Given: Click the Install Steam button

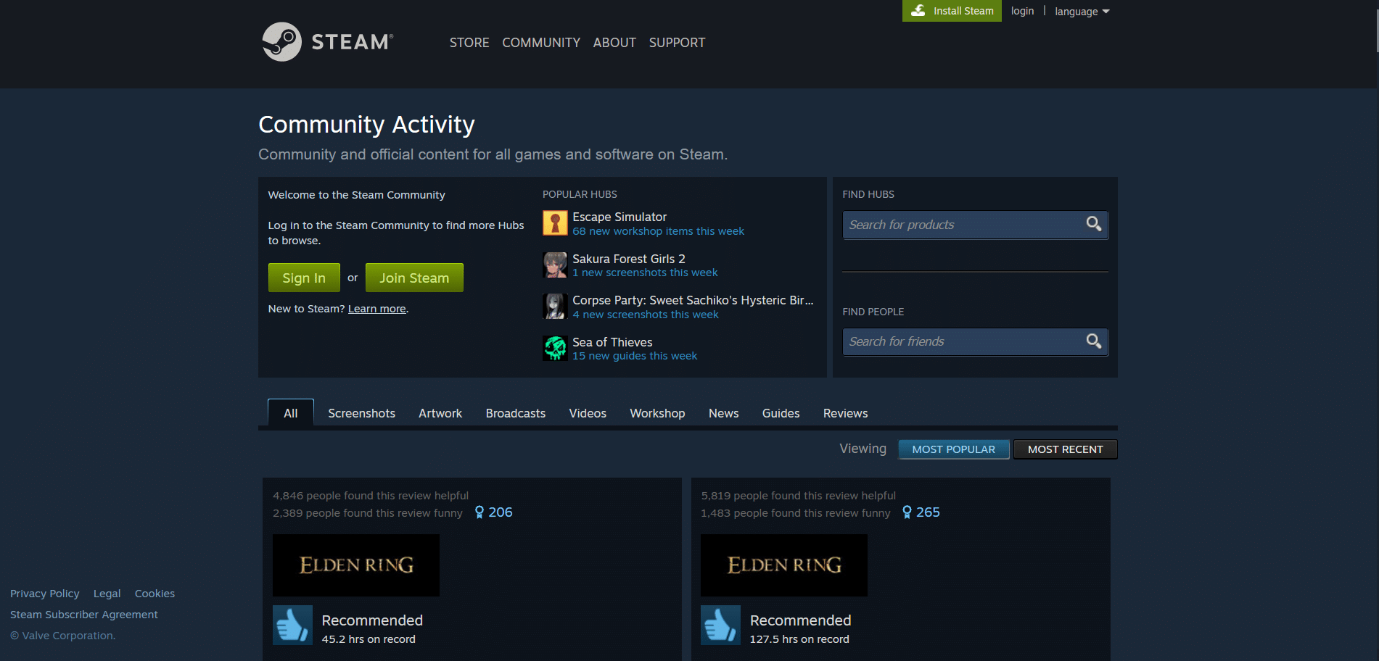Looking at the screenshot, I should 952,11.
